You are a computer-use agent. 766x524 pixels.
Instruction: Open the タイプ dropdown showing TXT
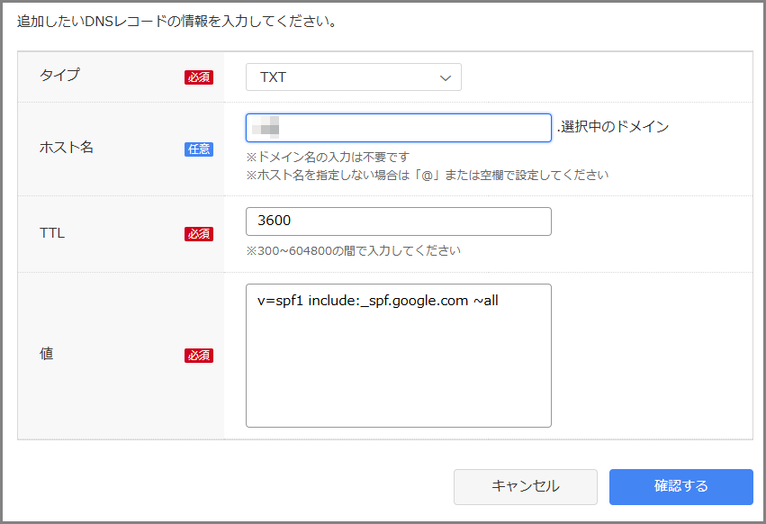[x=353, y=77]
